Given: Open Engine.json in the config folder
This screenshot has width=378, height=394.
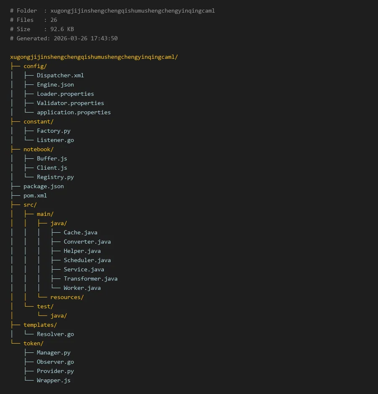Looking at the screenshot, I should (55, 84).
